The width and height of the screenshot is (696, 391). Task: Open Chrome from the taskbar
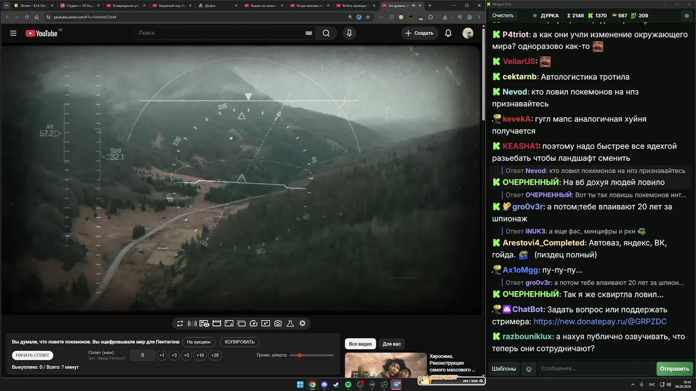point(312,385)
